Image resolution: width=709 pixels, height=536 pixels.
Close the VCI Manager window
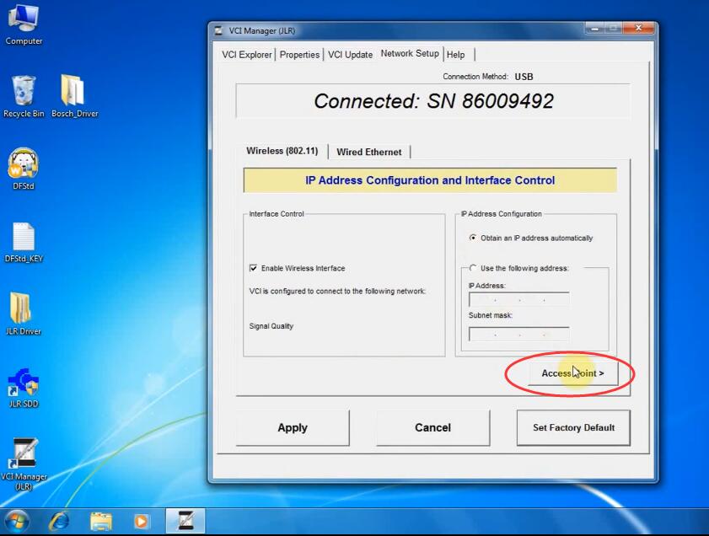click(x=638, y=29)
